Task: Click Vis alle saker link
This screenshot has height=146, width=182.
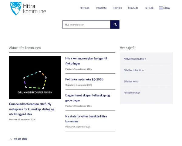Action: pos(21,139)
